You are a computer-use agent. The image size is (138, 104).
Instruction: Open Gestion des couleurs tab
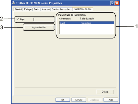62,9
